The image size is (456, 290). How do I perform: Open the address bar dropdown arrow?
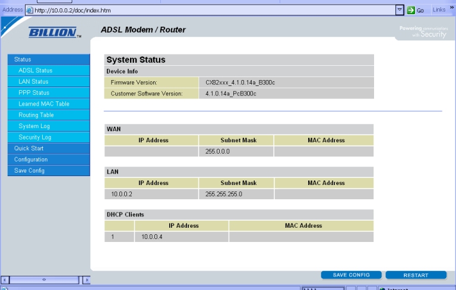(400, 10)
